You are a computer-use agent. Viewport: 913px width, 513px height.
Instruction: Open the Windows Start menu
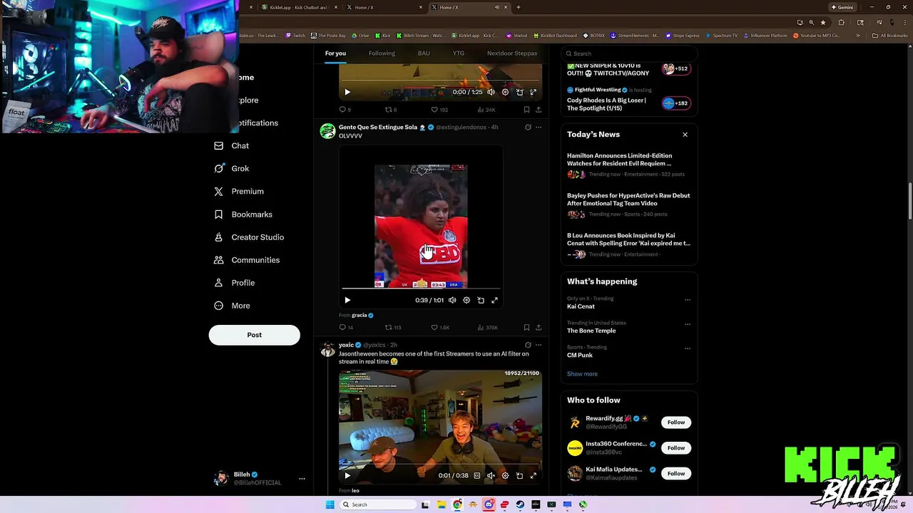330,504
